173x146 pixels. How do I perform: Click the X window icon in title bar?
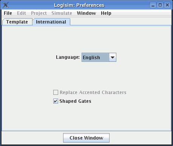[x=6, y=5]
